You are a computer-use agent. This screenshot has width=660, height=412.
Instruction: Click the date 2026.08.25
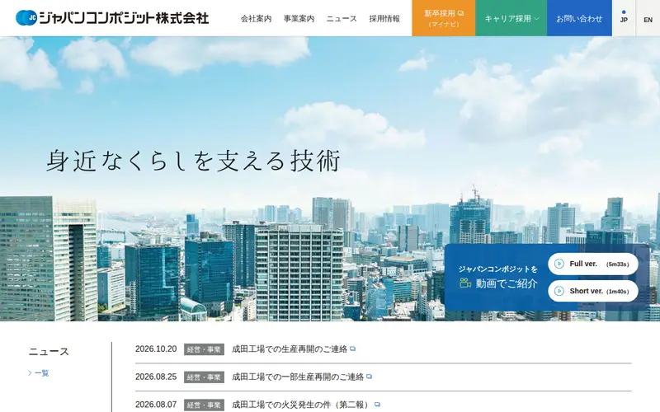point(156,377)
